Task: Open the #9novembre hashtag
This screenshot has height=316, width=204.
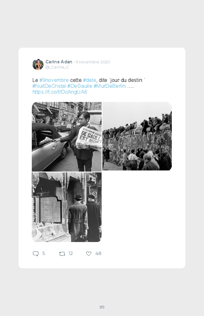Action: point(54,80)
